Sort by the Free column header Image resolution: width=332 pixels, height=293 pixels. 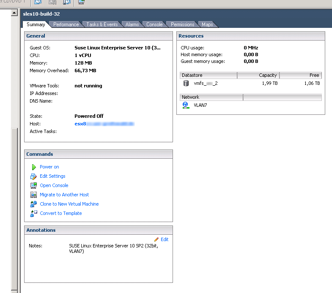pos(300,75)
